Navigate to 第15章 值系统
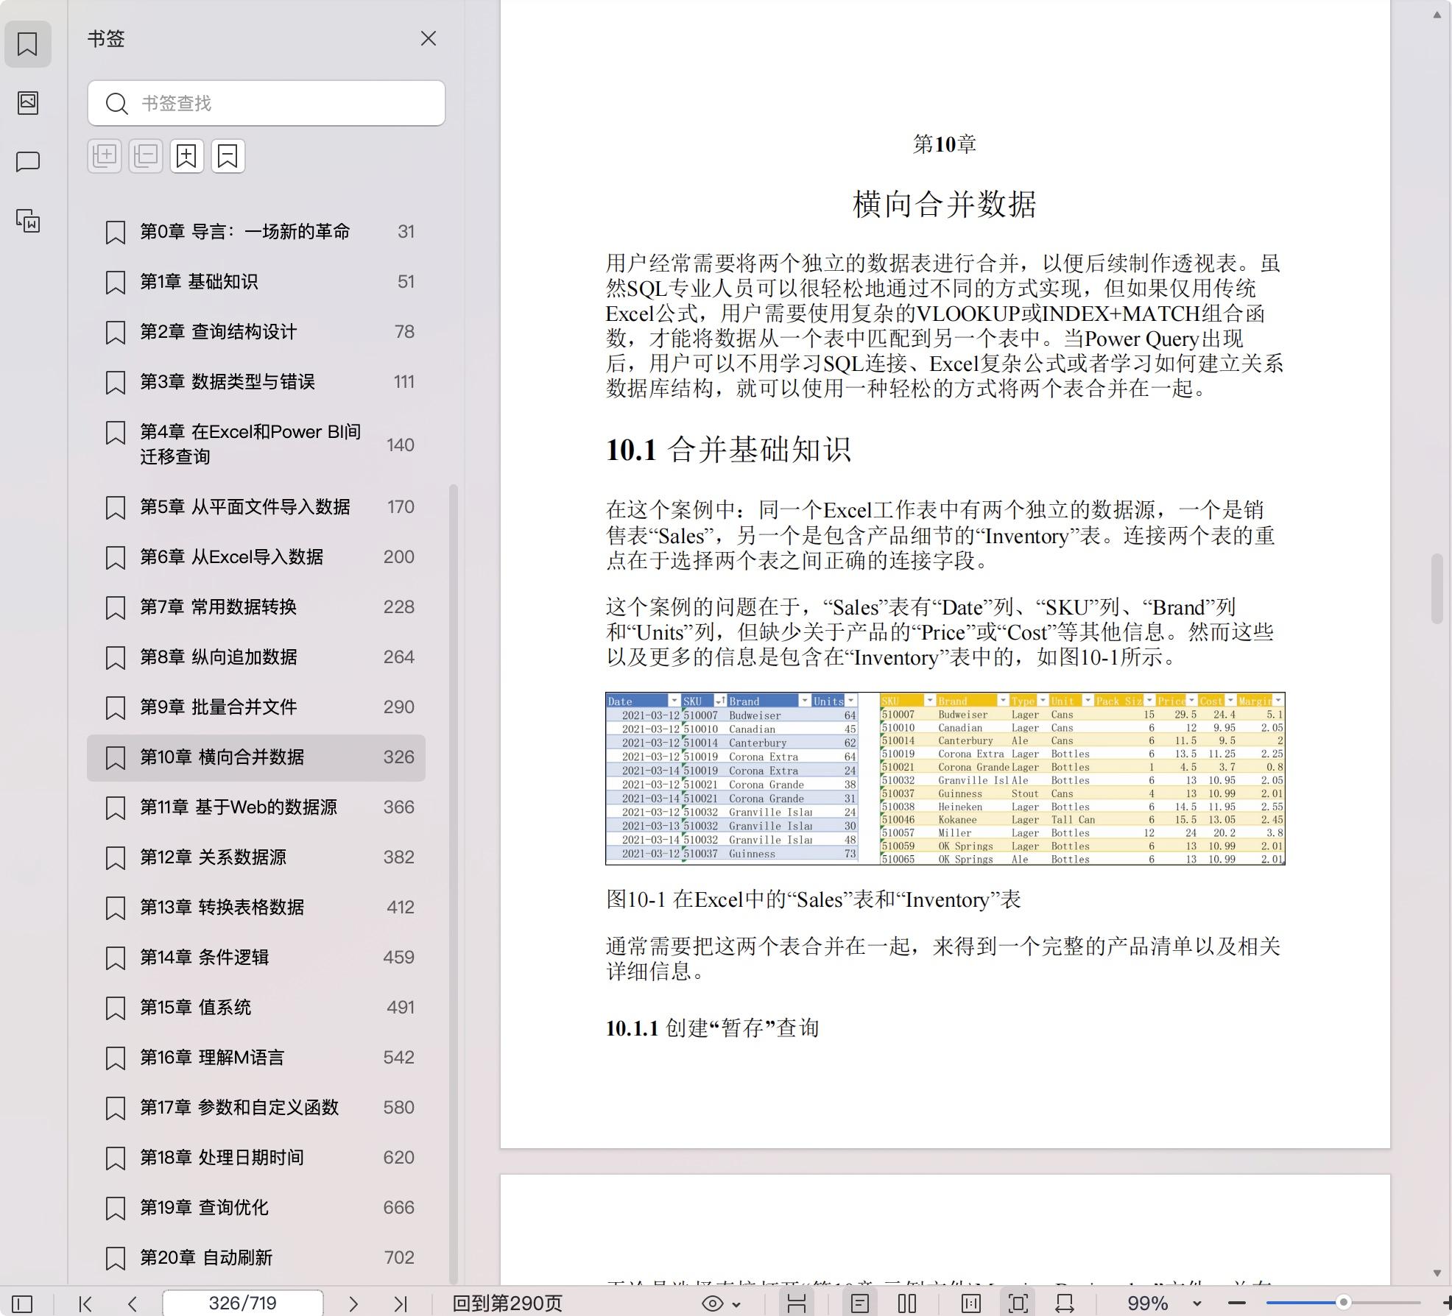 (x=256, y=1008)
